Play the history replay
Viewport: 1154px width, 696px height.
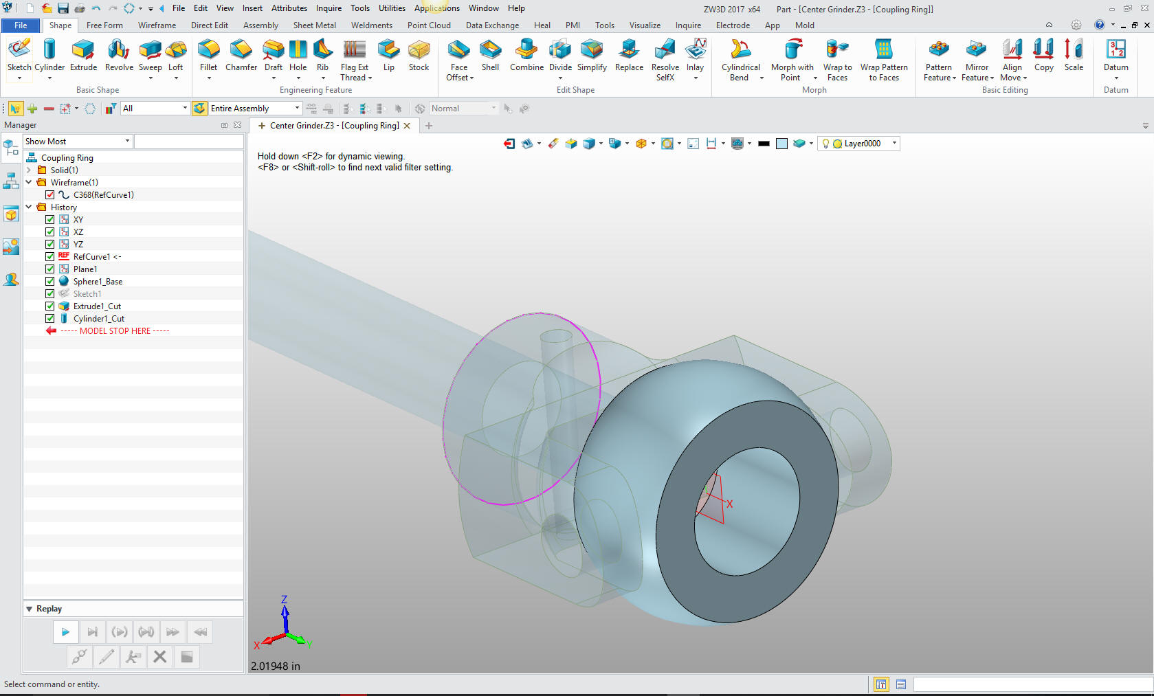click(65, 632)
